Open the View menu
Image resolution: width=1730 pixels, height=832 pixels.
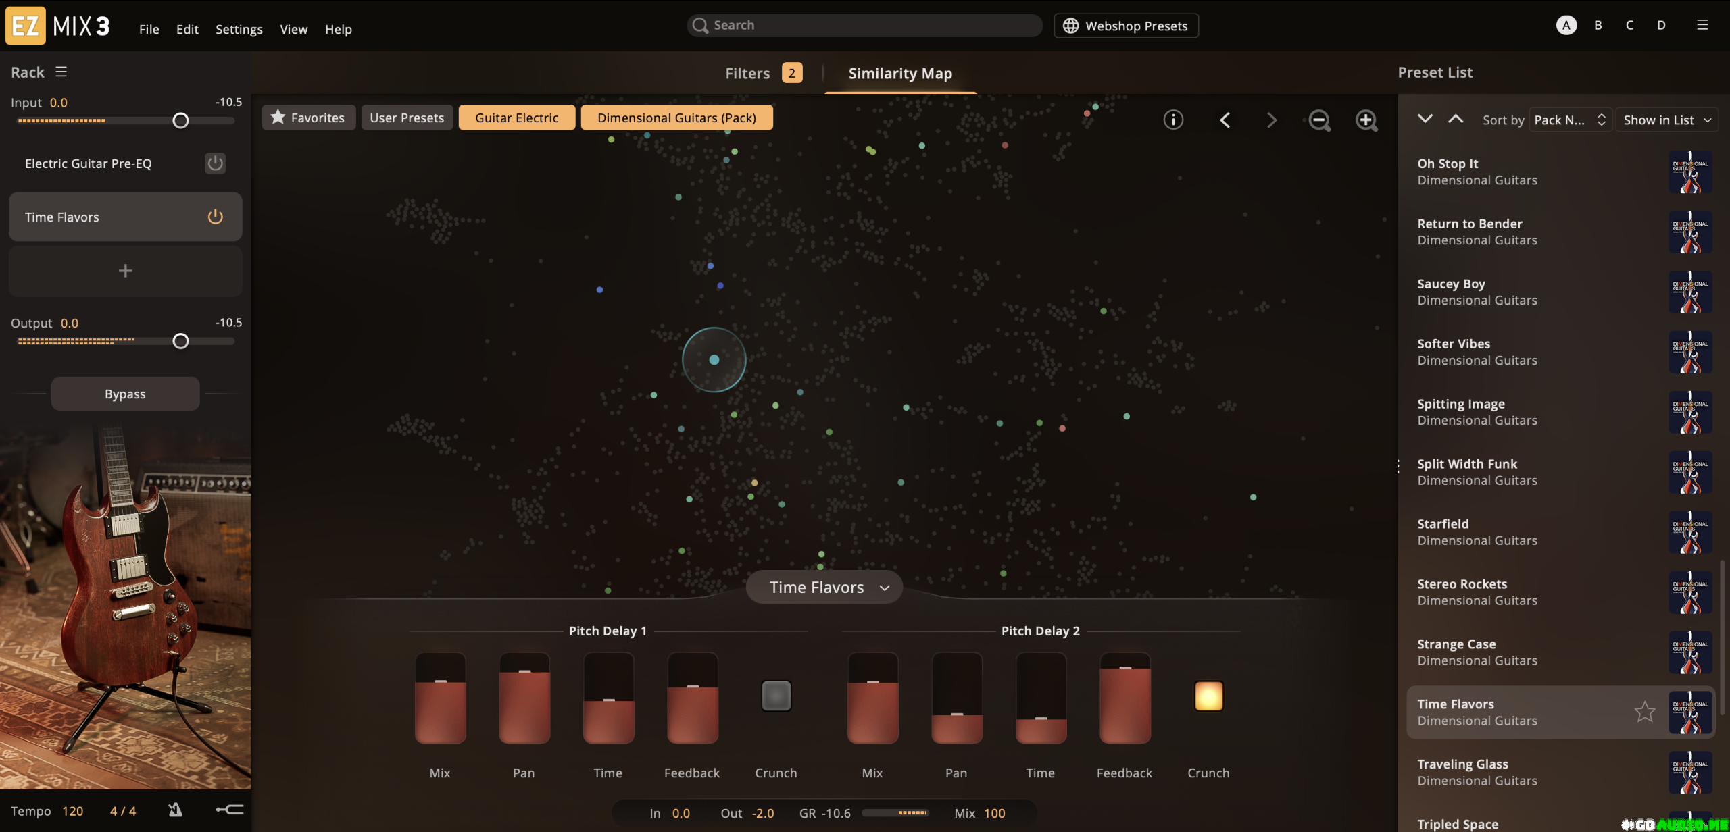pyautogui.click(x=294, y=29)
